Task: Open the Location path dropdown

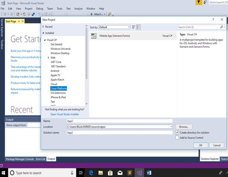Action: (x=171, y=127)
